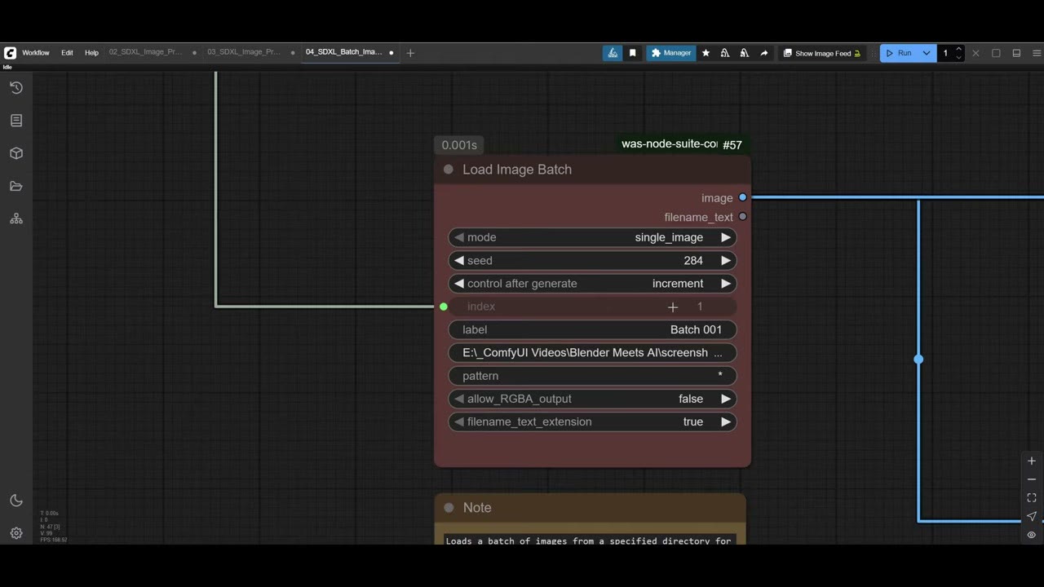Fit view using the frame icon

click(x=1032, y=497)
